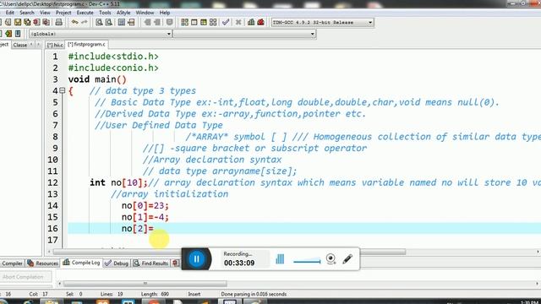Pause the screen recording
This screenshot has width=541, height=304.
(x=196, y=259)
